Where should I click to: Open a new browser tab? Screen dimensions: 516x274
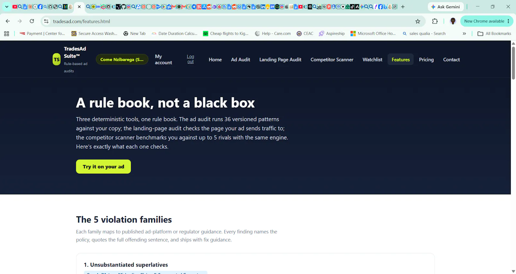coord(403,7)
